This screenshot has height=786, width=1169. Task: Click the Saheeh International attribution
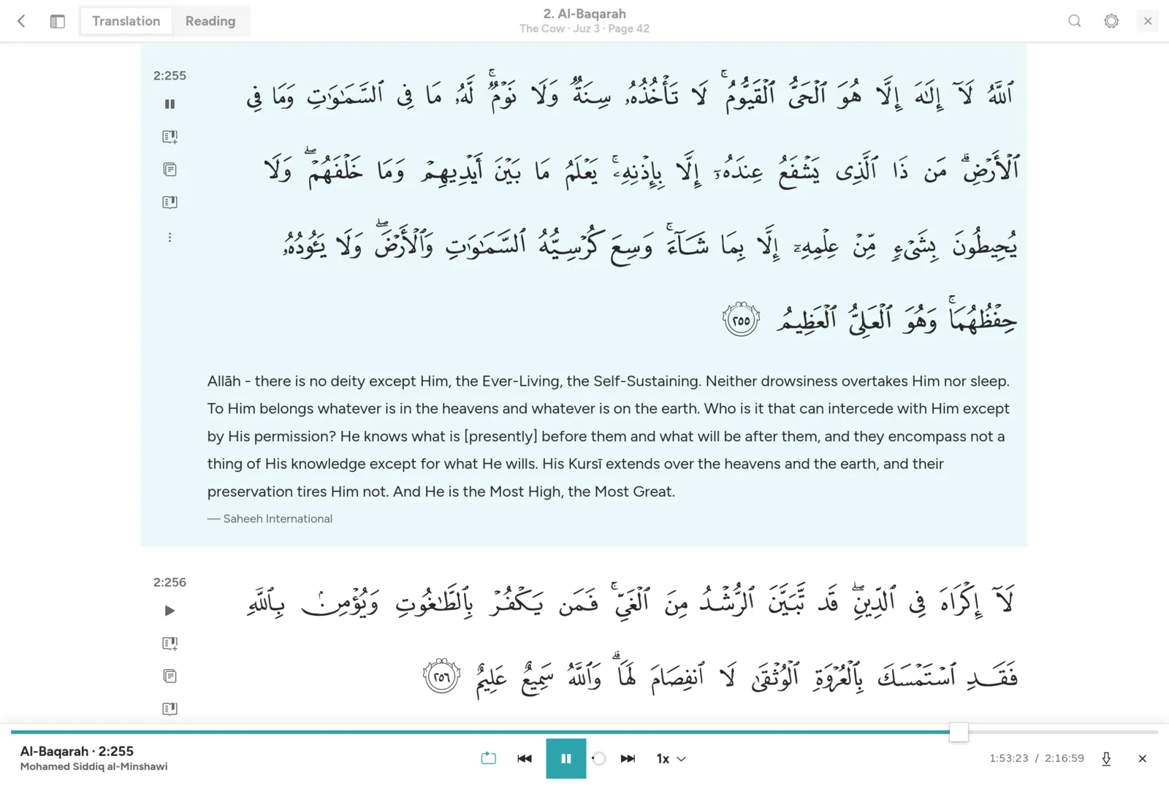(x=270, y=519)
